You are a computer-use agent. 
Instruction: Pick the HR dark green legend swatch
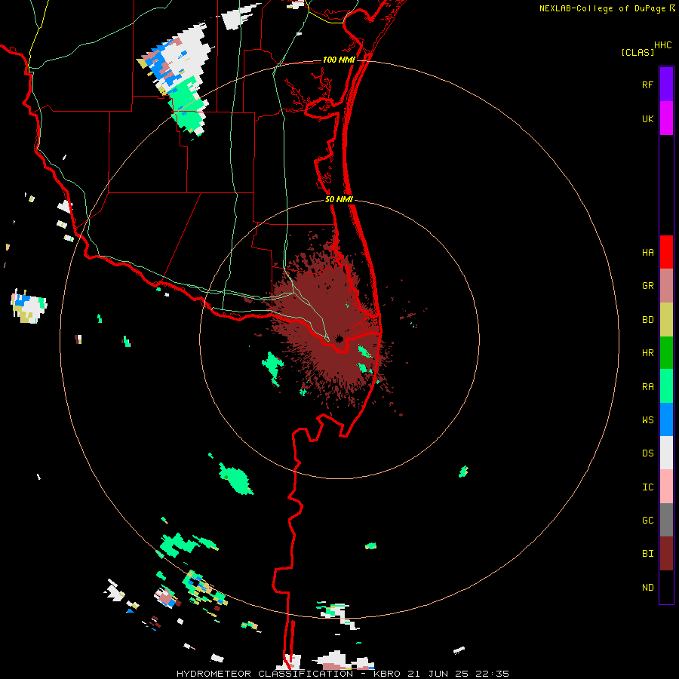[666, 353]
